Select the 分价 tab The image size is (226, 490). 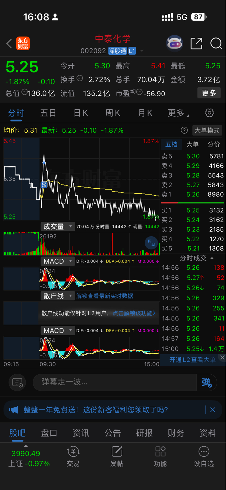[214, 144]
